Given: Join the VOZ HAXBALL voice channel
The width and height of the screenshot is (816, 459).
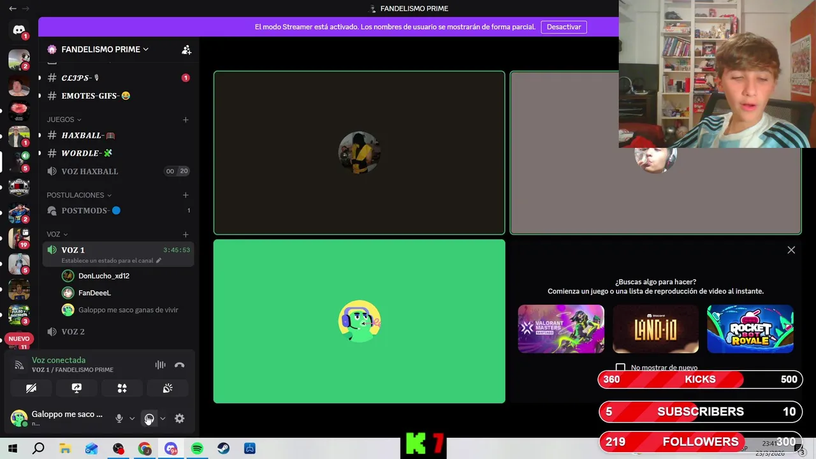Looking at the screenshot, I should pyautogui.click(x=118, y=171).
